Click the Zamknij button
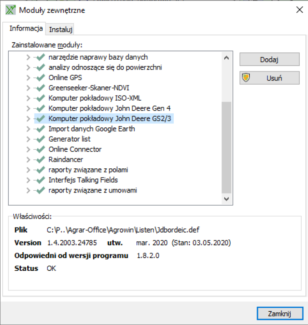This screenshot has height=325, width=308. (280, 314)
